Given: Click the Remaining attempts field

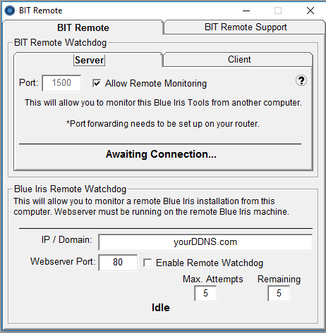Looking at the screenshot, I should [279, 293].
